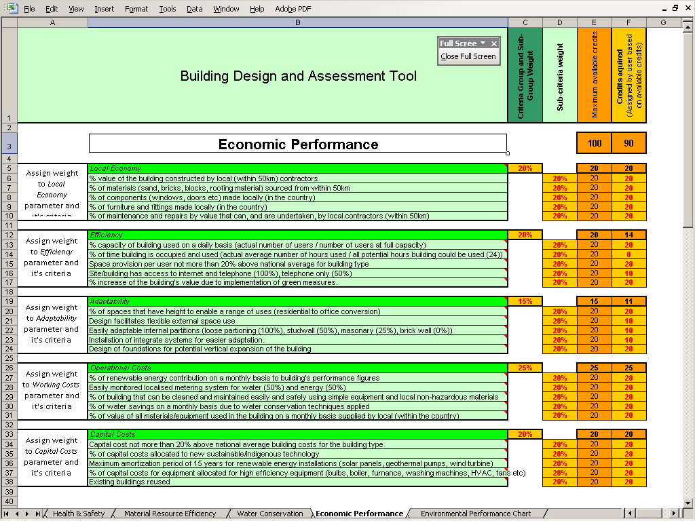Switch to Water Conservation sheet tab
The image size is (695, 521).
click(270, 514)
